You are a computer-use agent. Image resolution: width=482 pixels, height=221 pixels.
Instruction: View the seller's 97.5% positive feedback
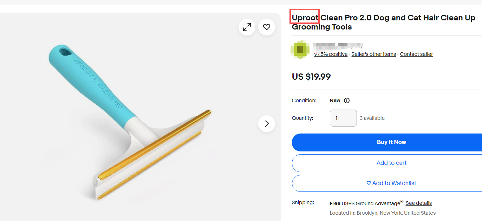(330, 54)
